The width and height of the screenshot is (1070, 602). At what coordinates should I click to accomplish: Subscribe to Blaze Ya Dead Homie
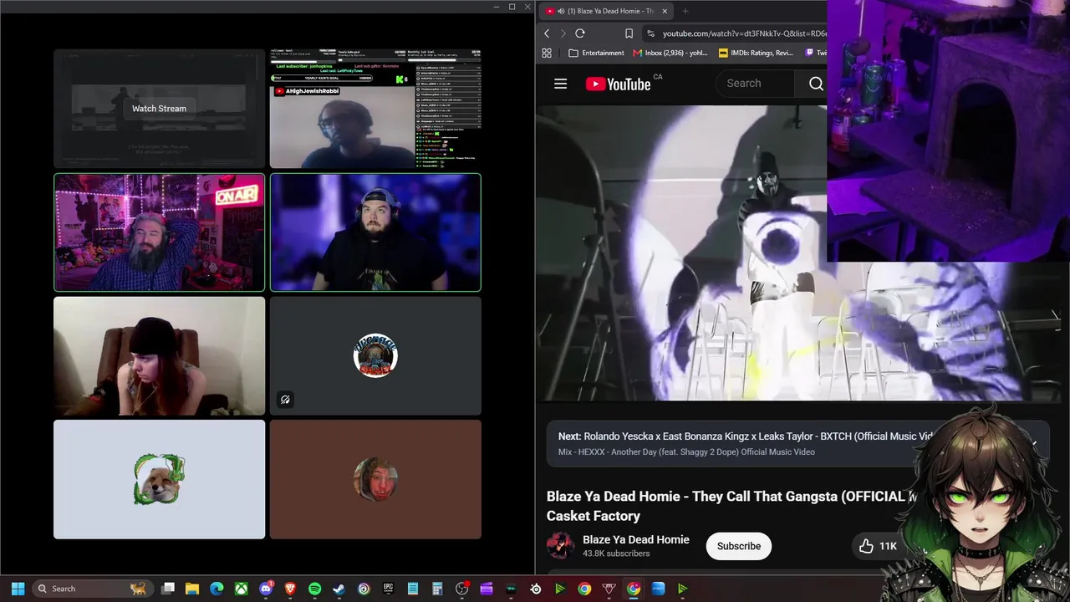(x=739, y=546)
